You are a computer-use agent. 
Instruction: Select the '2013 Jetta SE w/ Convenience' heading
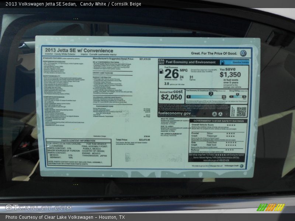click(x=79, y=50)
